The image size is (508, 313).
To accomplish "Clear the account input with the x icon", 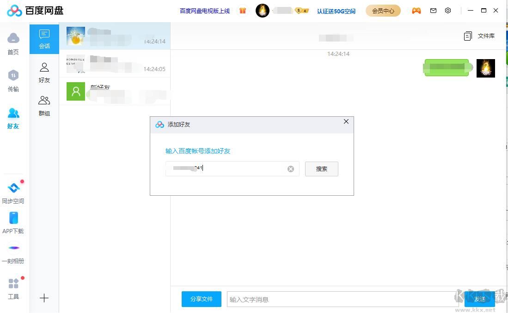I will click(x=291, y=169).
